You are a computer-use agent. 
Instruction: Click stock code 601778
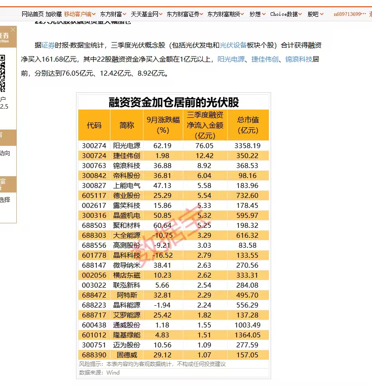[94, 255]
